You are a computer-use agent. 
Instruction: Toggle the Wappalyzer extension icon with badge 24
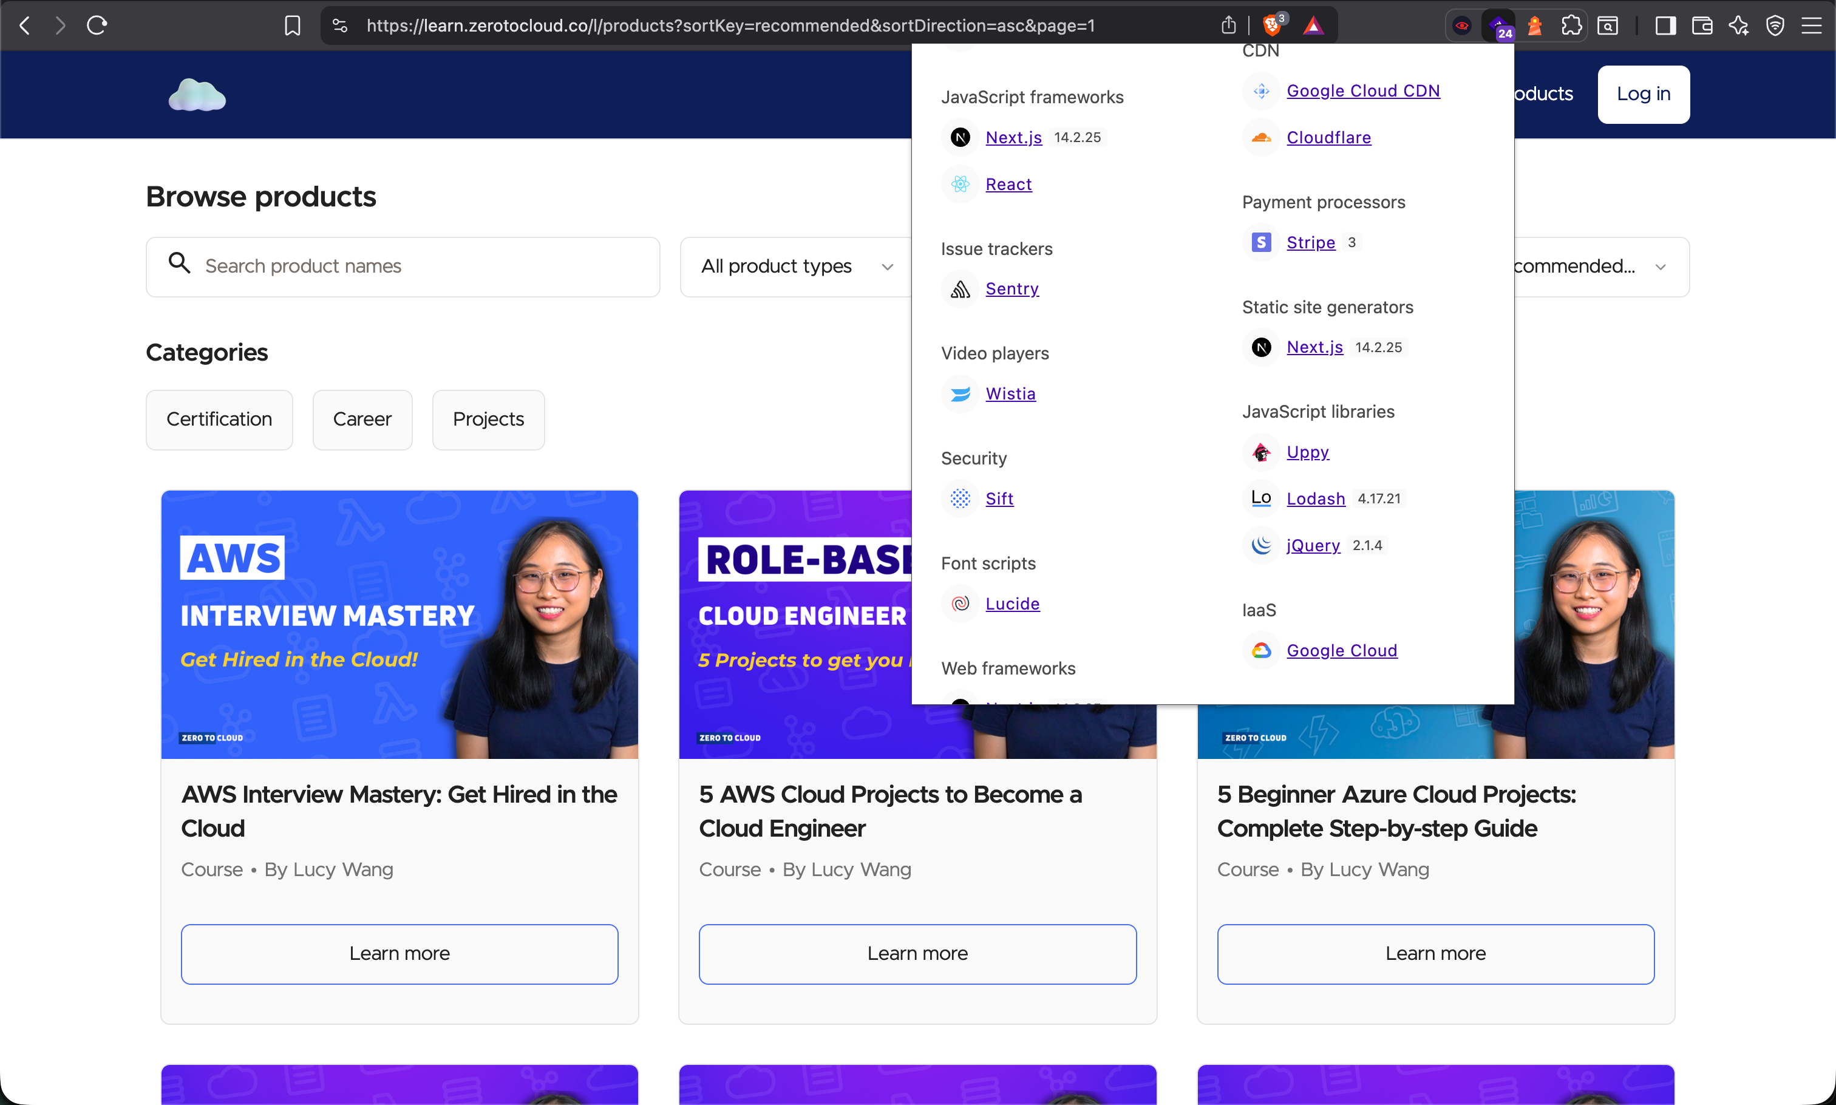(1498, 26)
